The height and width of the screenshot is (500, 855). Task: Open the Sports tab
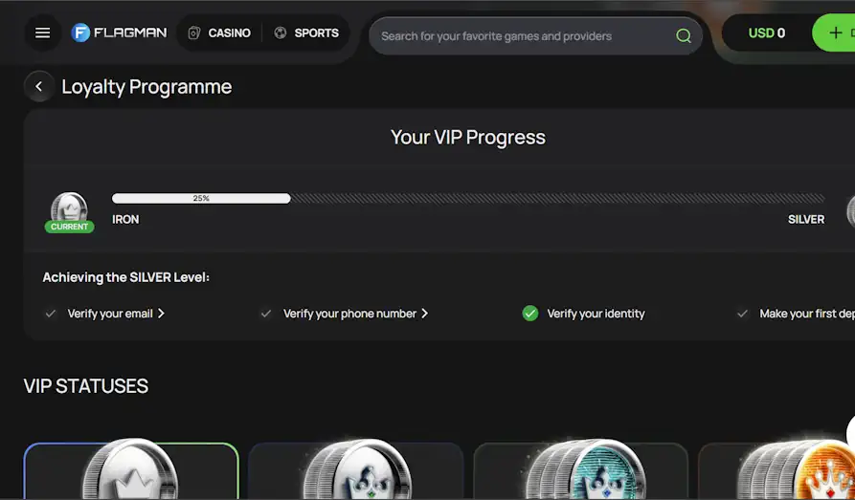click(x=306, y=33)
